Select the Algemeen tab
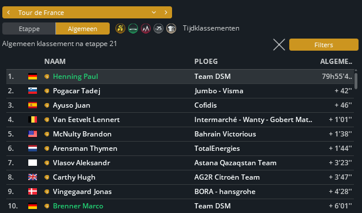The image size is (362, 213). click(x=83, y=29)
